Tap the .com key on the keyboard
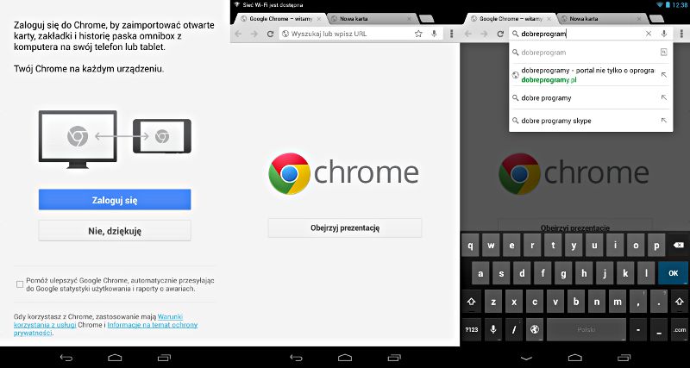690x368 pixels. coord(680,329)
